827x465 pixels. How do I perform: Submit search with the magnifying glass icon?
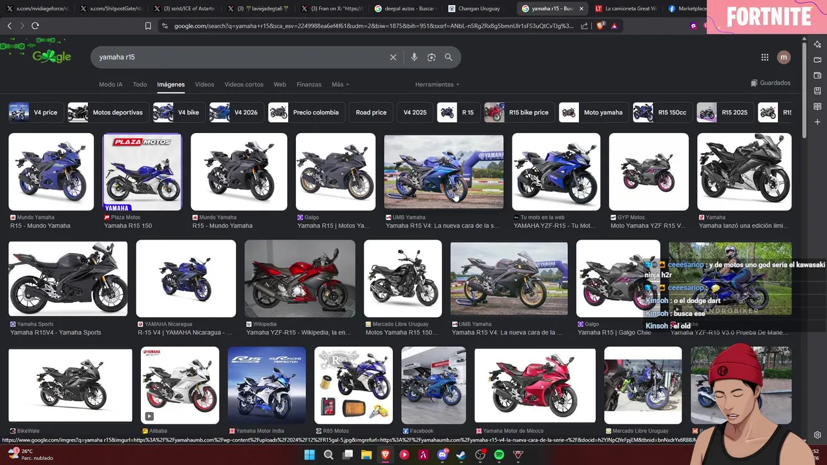point(448,57)
